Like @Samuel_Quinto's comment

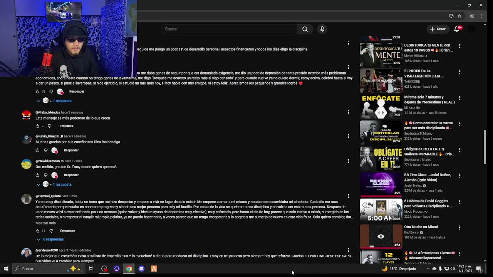37,231
